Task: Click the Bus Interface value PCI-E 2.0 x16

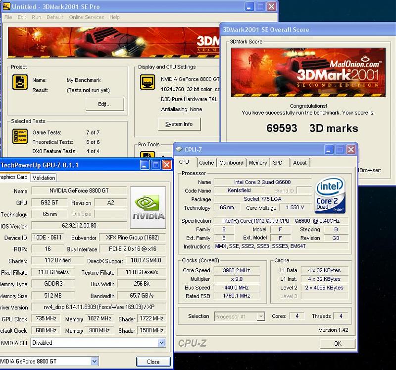Action: [133, 249]
